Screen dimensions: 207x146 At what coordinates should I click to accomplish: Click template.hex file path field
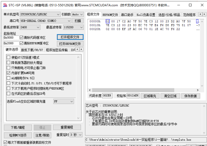[x=146, y=140]
